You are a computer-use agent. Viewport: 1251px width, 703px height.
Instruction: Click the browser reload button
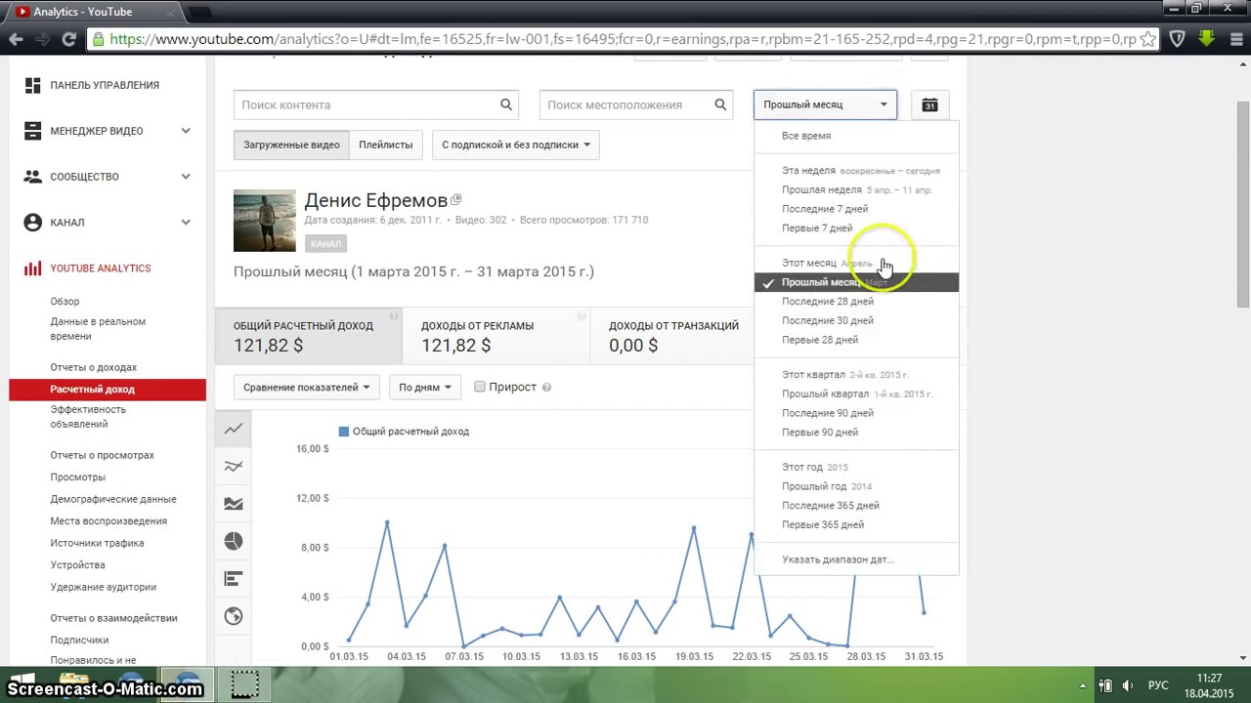click(x=68, y=39)
